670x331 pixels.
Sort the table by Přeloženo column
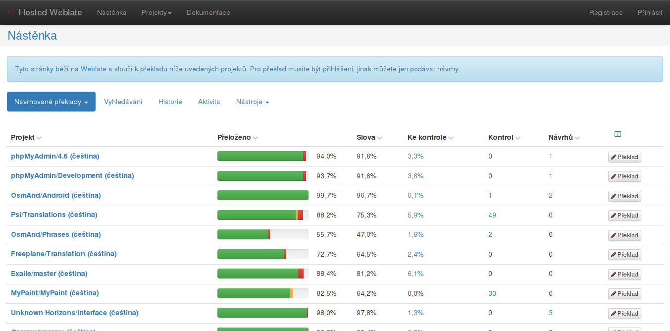pos(238,137)
